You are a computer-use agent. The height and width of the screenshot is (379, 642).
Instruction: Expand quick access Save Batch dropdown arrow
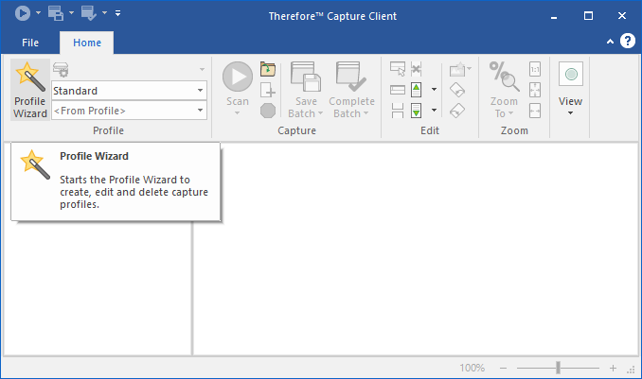tap(71, 13)
